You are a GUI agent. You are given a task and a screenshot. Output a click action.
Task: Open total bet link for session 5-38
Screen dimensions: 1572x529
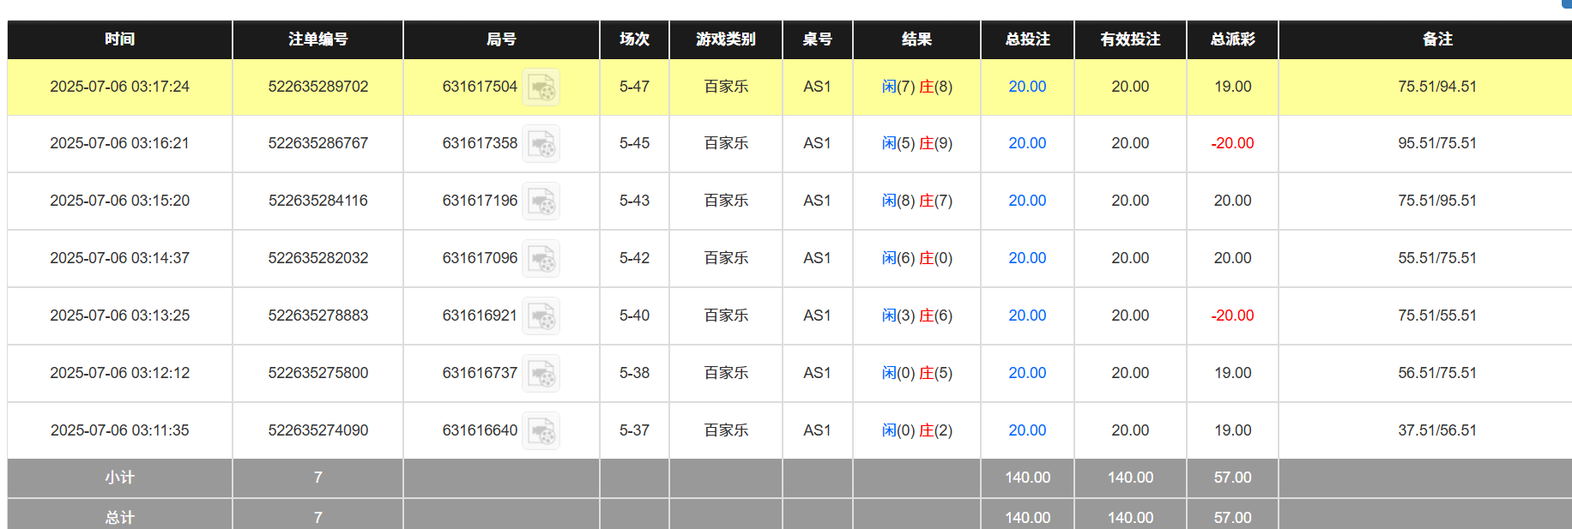tap(1027, 373)
